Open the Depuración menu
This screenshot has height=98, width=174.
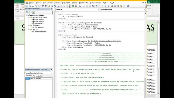click(66, 3)
